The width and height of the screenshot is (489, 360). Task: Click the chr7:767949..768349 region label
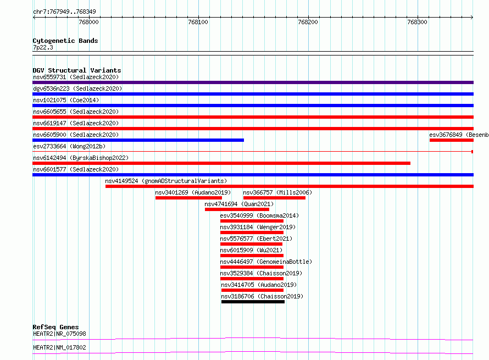(64, 12)
